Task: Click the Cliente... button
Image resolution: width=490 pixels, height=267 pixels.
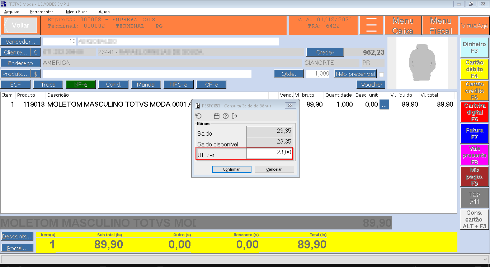Action: coord(15,53)
